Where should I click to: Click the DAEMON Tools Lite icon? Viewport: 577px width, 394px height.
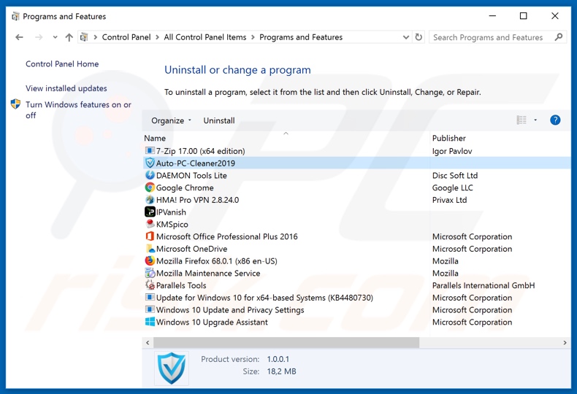pyautogui.click(x=150, y=175)
